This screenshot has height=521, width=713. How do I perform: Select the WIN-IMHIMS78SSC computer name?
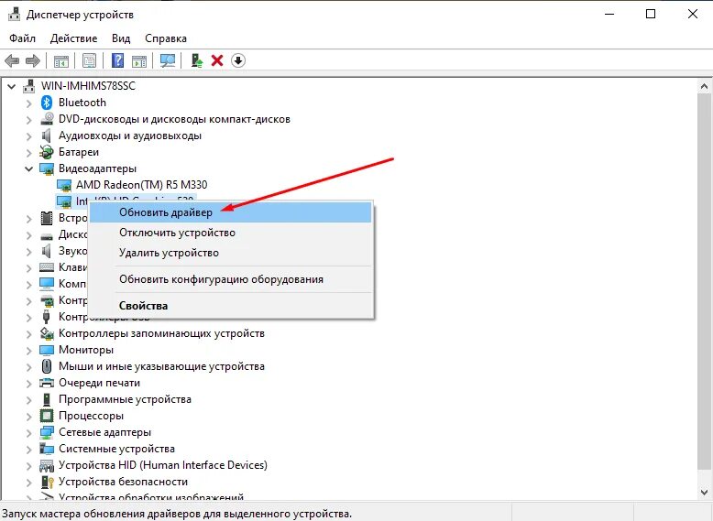pyautogui.click(x=88, y=86)
